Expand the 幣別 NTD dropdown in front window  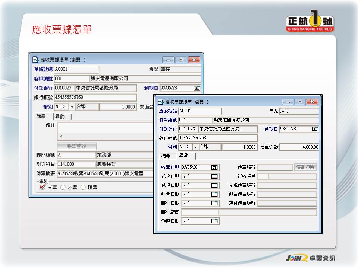coord(195,147)
